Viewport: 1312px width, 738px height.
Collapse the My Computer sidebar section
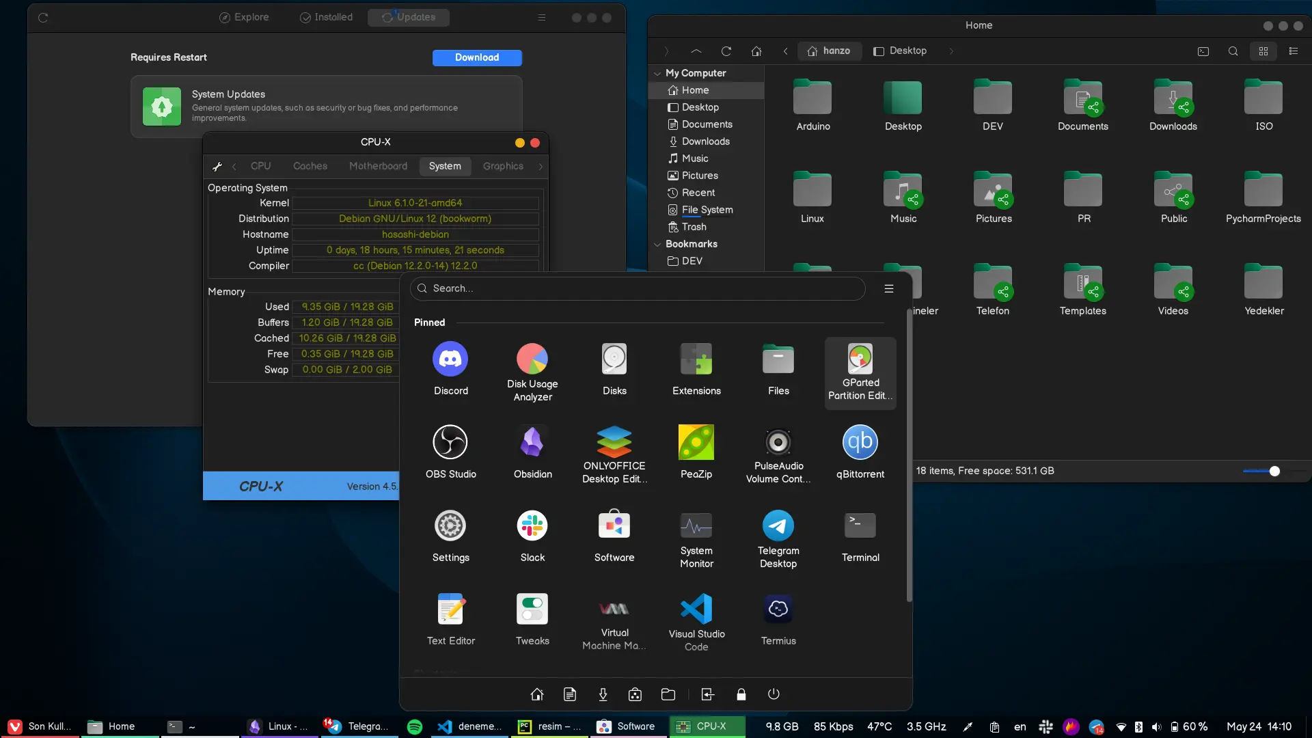tap(657, 73)
